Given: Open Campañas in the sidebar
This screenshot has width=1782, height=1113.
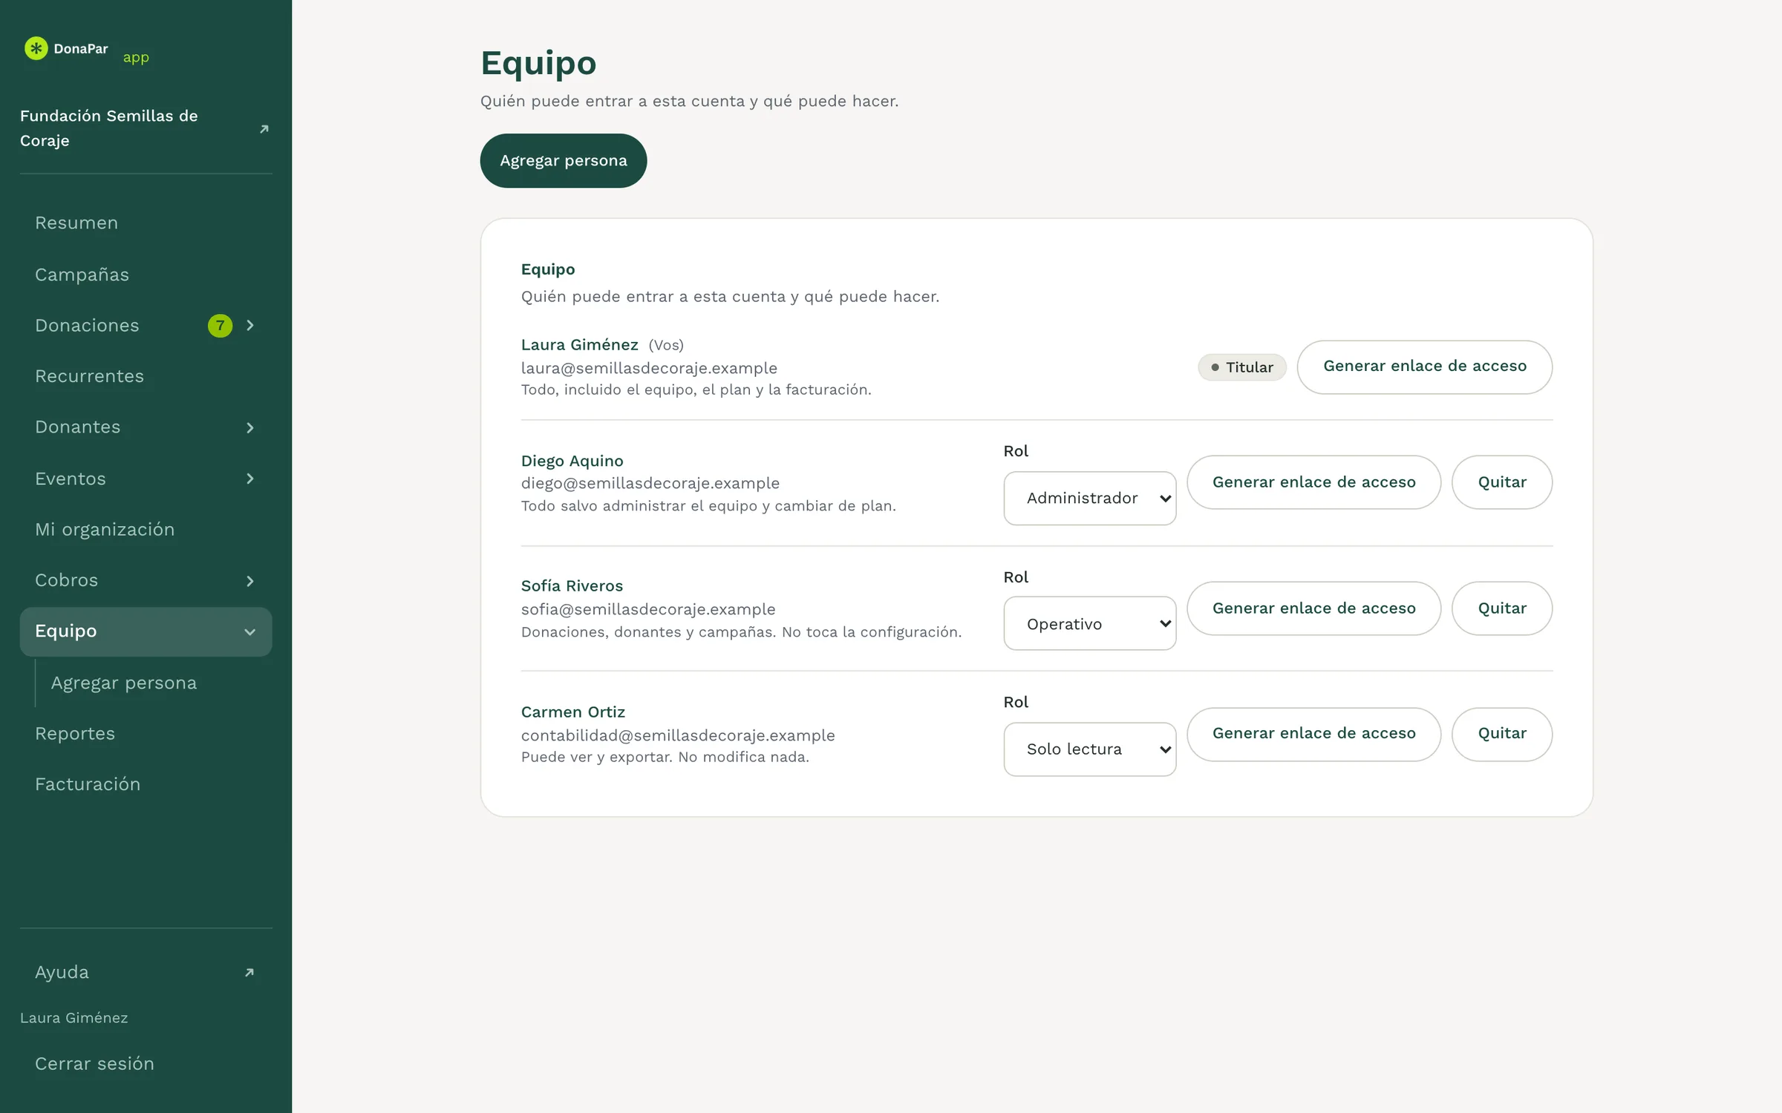Looking at the screenshot, I should click(146, 275).
